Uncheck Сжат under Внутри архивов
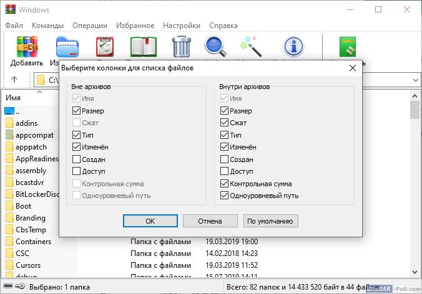The width and height of the screenshot is (422, 294). coord(224,123)
